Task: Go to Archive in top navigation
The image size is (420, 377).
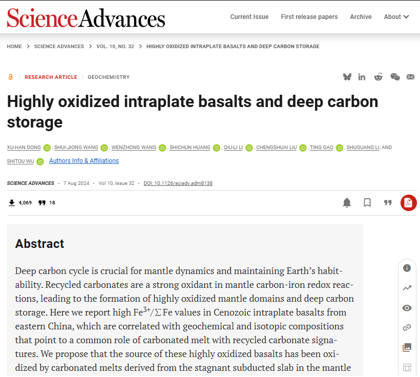Action: click(361, 17)
